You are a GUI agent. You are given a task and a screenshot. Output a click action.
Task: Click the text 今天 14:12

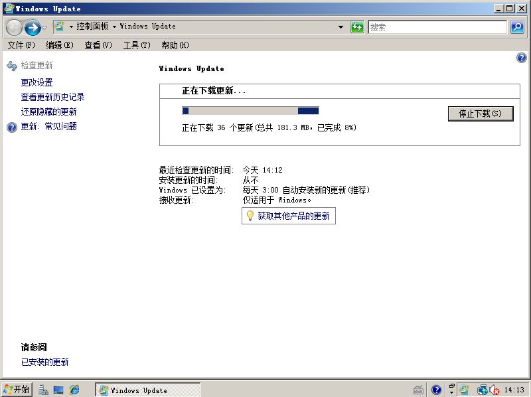click(x=262, y=170)
